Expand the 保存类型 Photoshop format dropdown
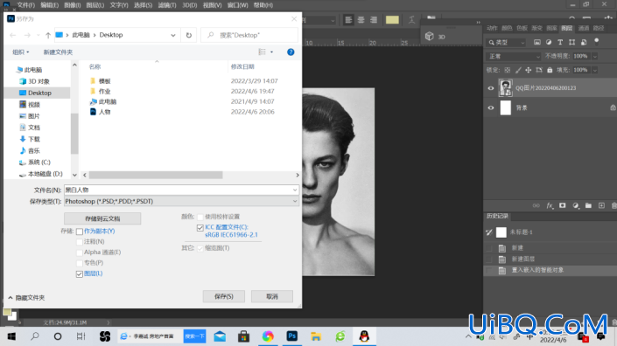Image resolution: width=617 pixels, height=346 pixels. point(181,202)
